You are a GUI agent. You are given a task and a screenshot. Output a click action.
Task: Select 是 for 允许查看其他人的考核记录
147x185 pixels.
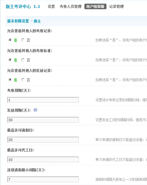(10, 40)
